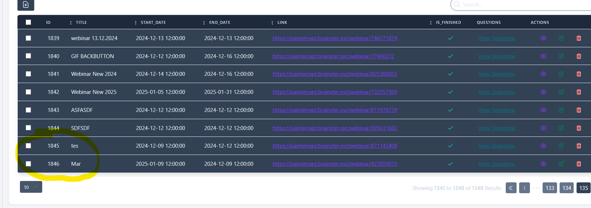Jump to page 133 in pagination
This screenshot has width=591, height=208.
coord(549,188)
